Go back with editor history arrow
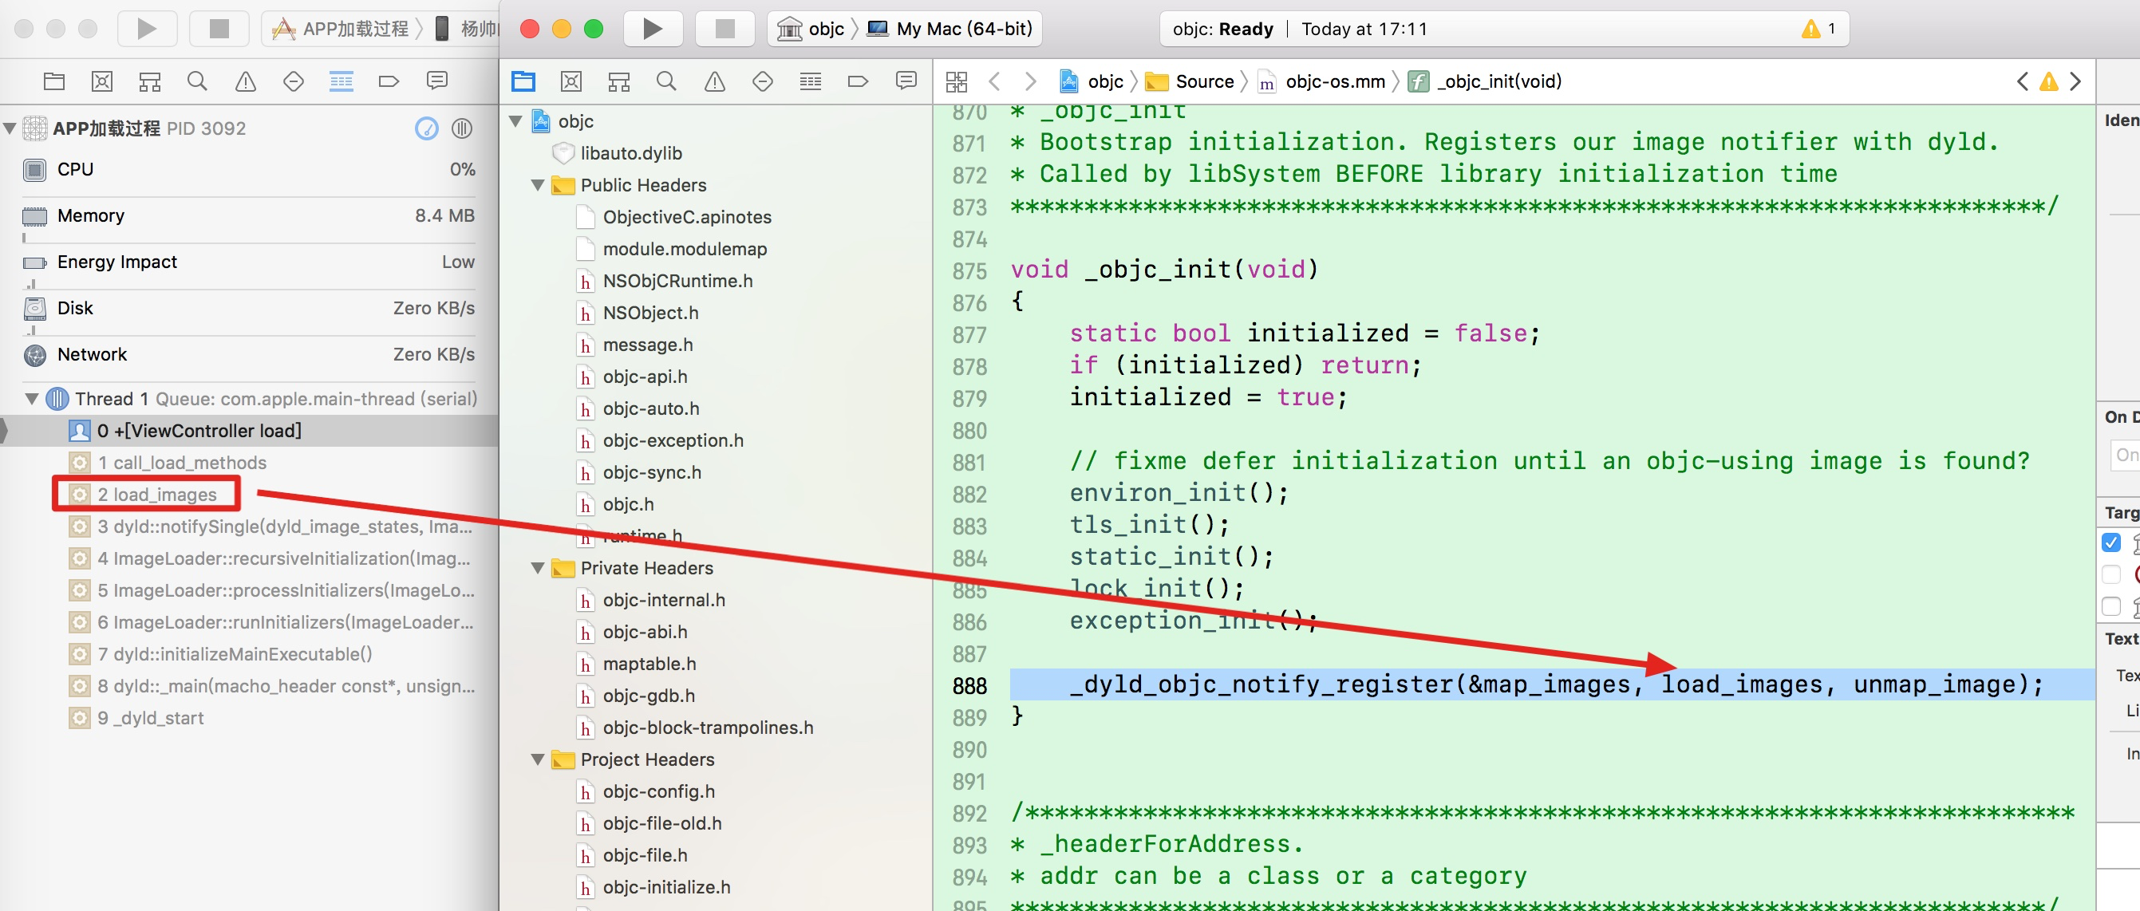 (x=994, y=81)
